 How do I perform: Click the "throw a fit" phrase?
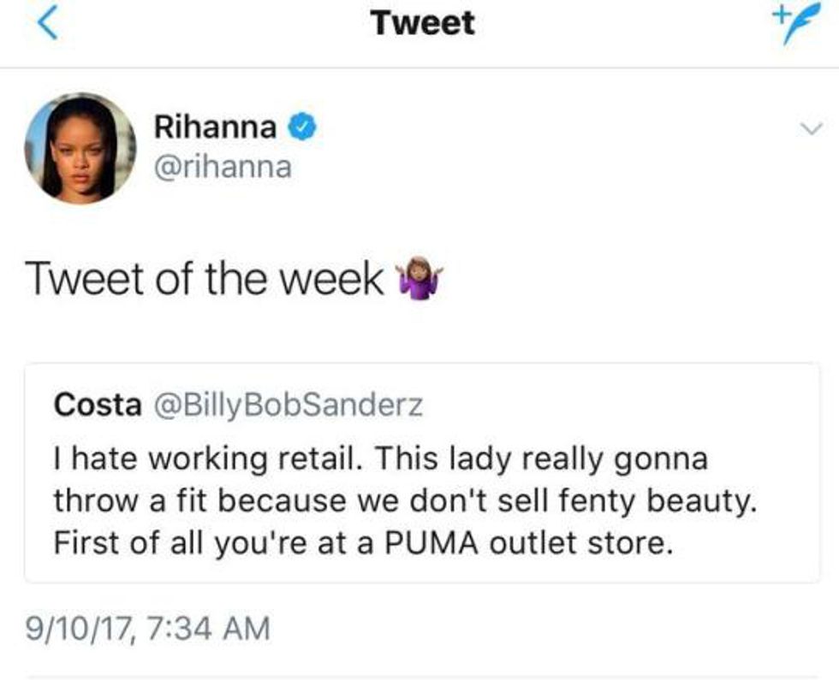[x=140, y=501]
